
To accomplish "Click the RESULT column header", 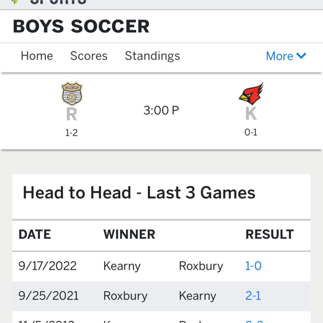I will 270,234.
